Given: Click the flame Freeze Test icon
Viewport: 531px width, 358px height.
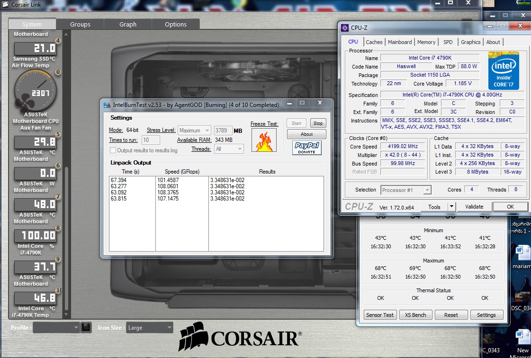Looking at the screenshot, I should click(x=263, y=140).
